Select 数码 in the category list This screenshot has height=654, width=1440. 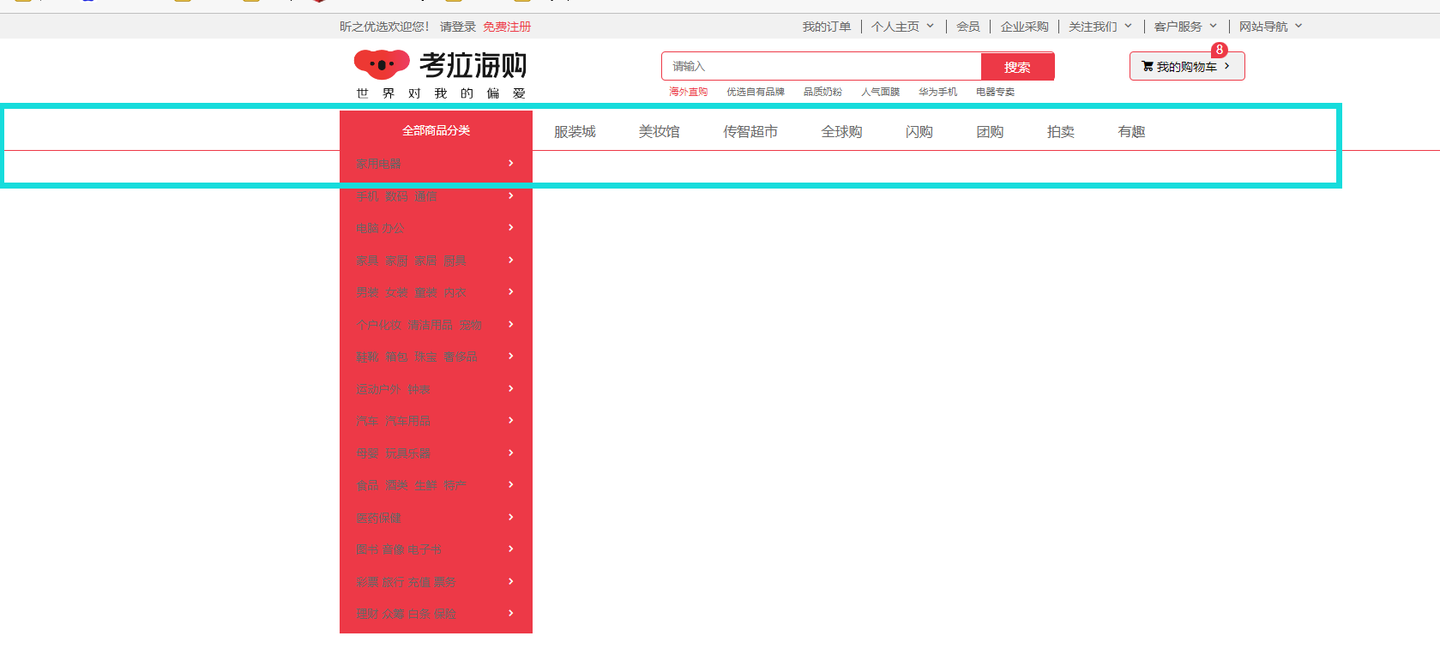point(396,196)
